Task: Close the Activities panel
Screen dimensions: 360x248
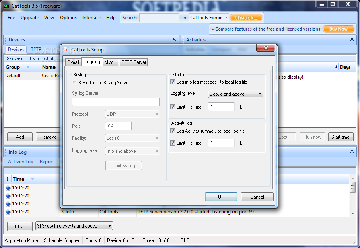Action: [x=352, y=39]
